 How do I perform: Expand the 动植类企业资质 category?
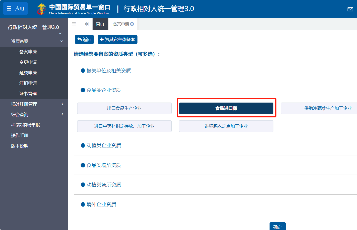pos(104,145)
